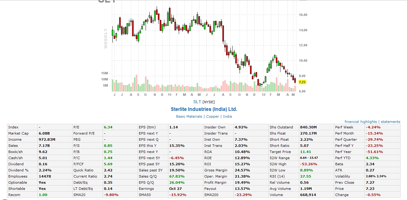Select the Beta value 2.34
Image resolution: width=407 pixels, height=200 pixels.
(x=370, y=164)
